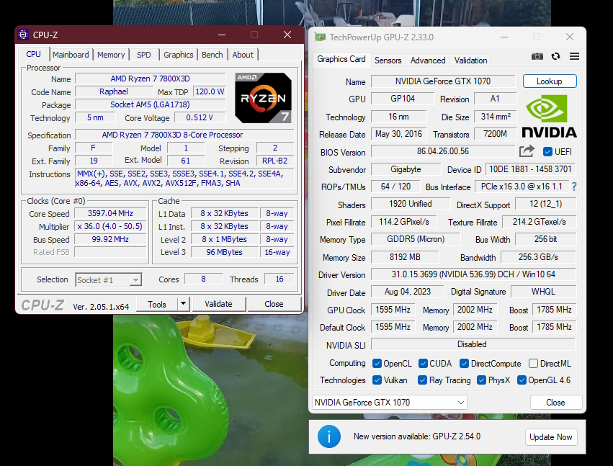Click the Bus Interface question mark icon
The image size is (613, 466).
pyautogui.click(x=573, y=187)
